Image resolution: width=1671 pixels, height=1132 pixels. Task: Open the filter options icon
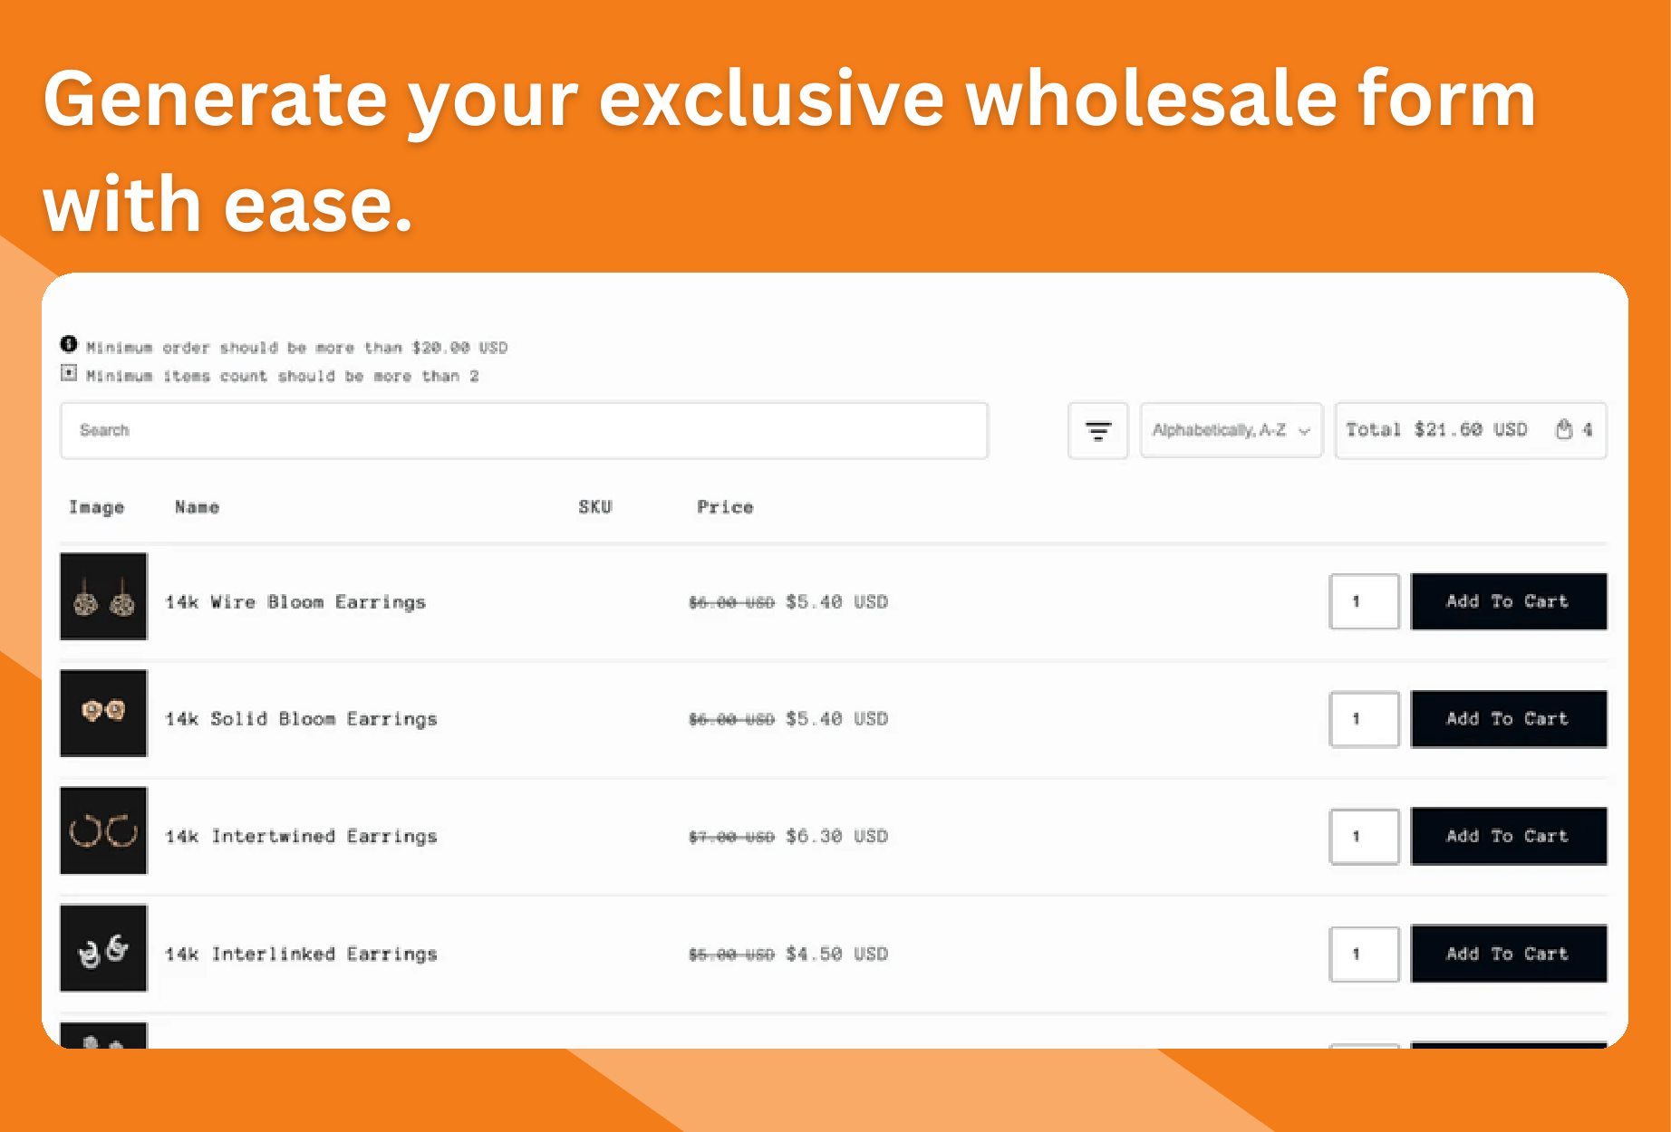tap(1097, 430)
